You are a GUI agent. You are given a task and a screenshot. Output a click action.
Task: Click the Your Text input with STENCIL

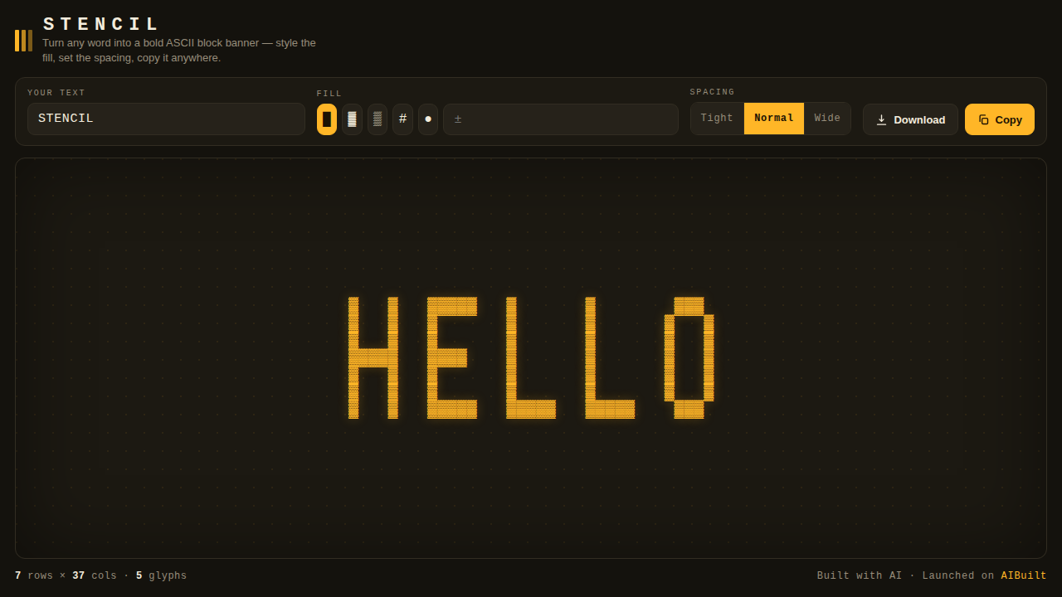pyautogui.click(x=166, y=119)
